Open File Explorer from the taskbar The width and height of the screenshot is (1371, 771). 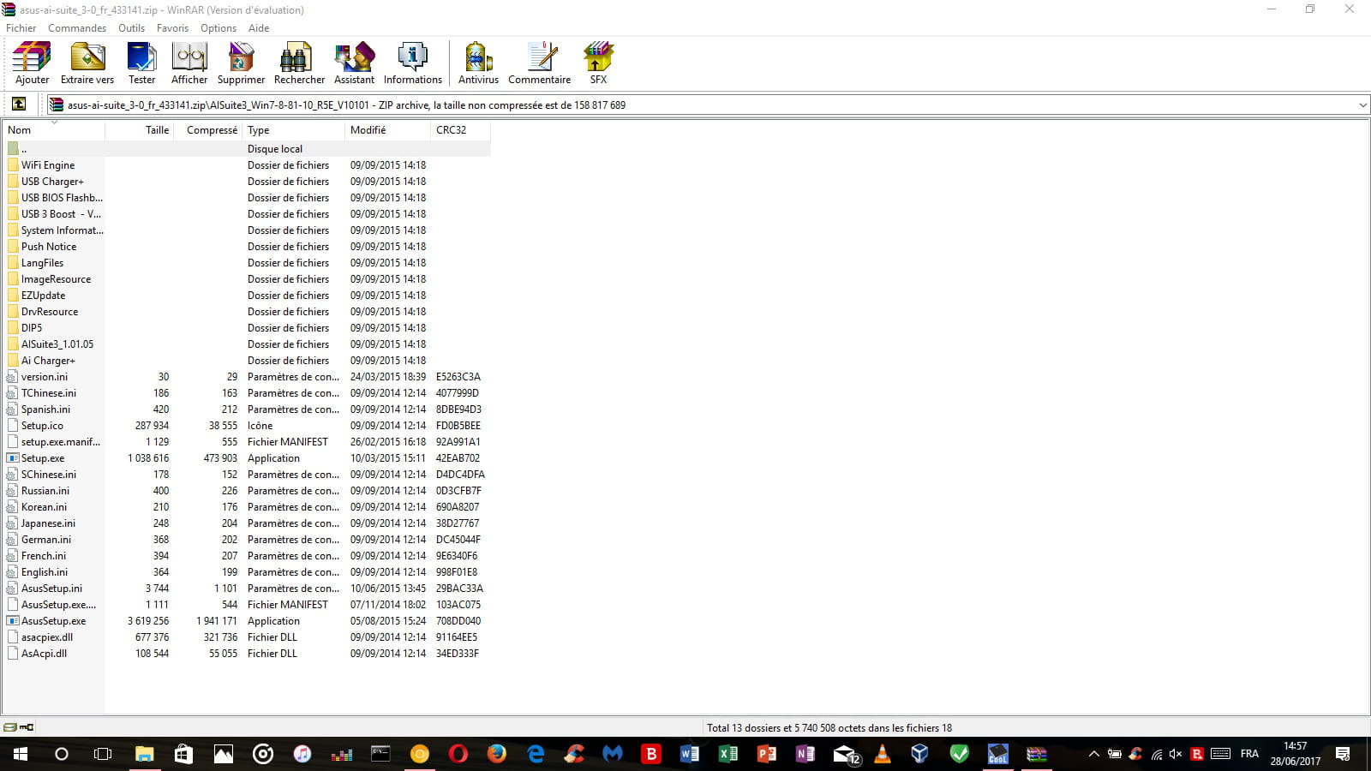click(144, 754)
